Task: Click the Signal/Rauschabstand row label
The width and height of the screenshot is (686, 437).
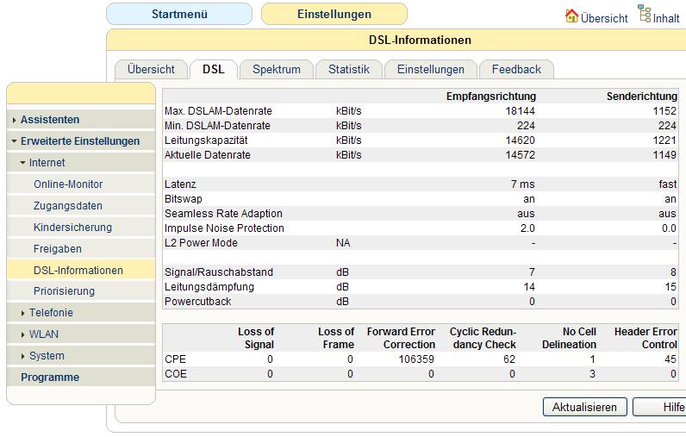Action: tap(219, 272)
